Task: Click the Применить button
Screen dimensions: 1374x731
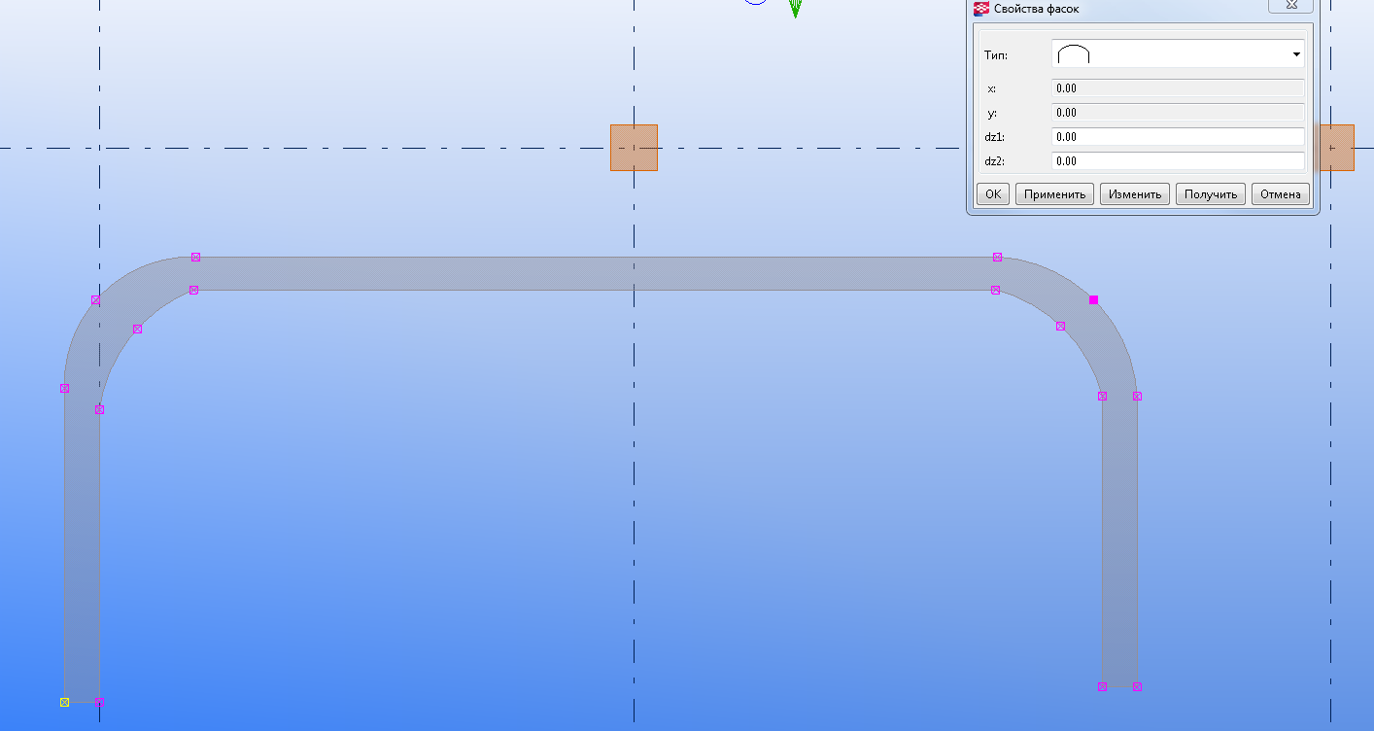Action: click(x=1054, y=193)
